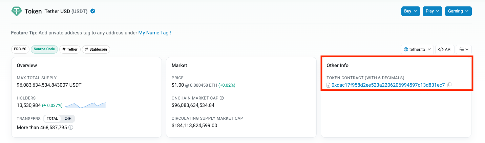
Task: Copy the token contract address
Action: (449, 85)
